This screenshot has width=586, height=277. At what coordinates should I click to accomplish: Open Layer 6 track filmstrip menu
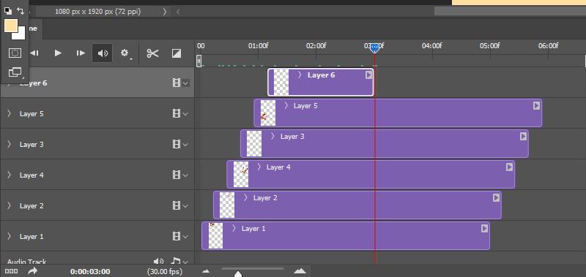coord(180,83)
